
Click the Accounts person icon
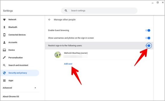[x=4, y=42]
